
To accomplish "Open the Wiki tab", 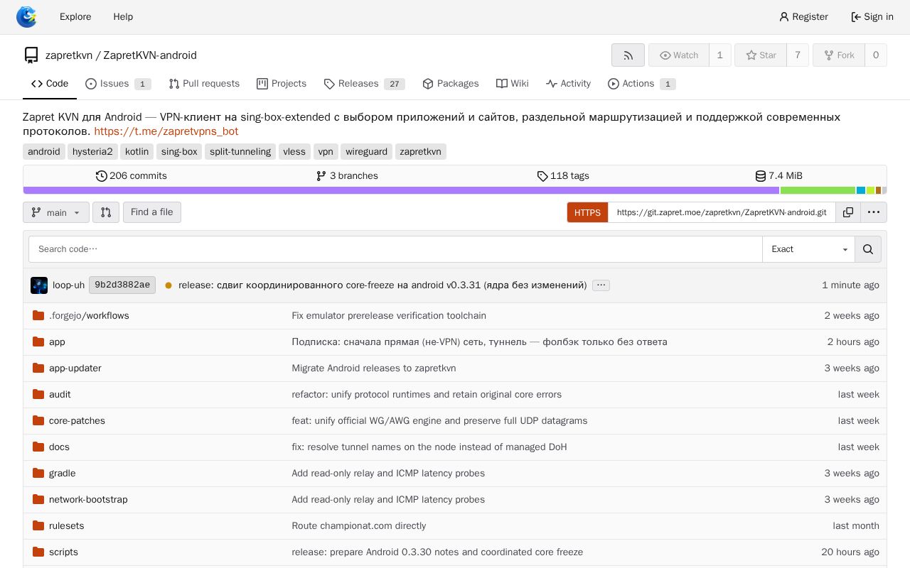I will point(513,84).
